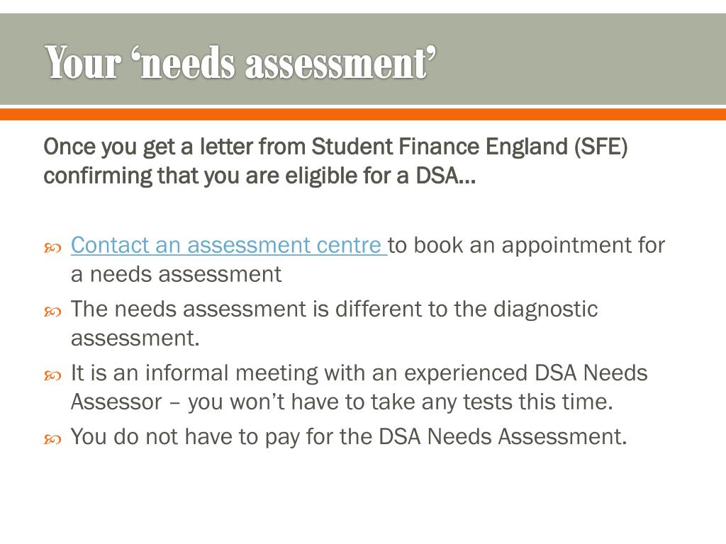Click the bullet before 'You do not have to pay'

point(53,439)
